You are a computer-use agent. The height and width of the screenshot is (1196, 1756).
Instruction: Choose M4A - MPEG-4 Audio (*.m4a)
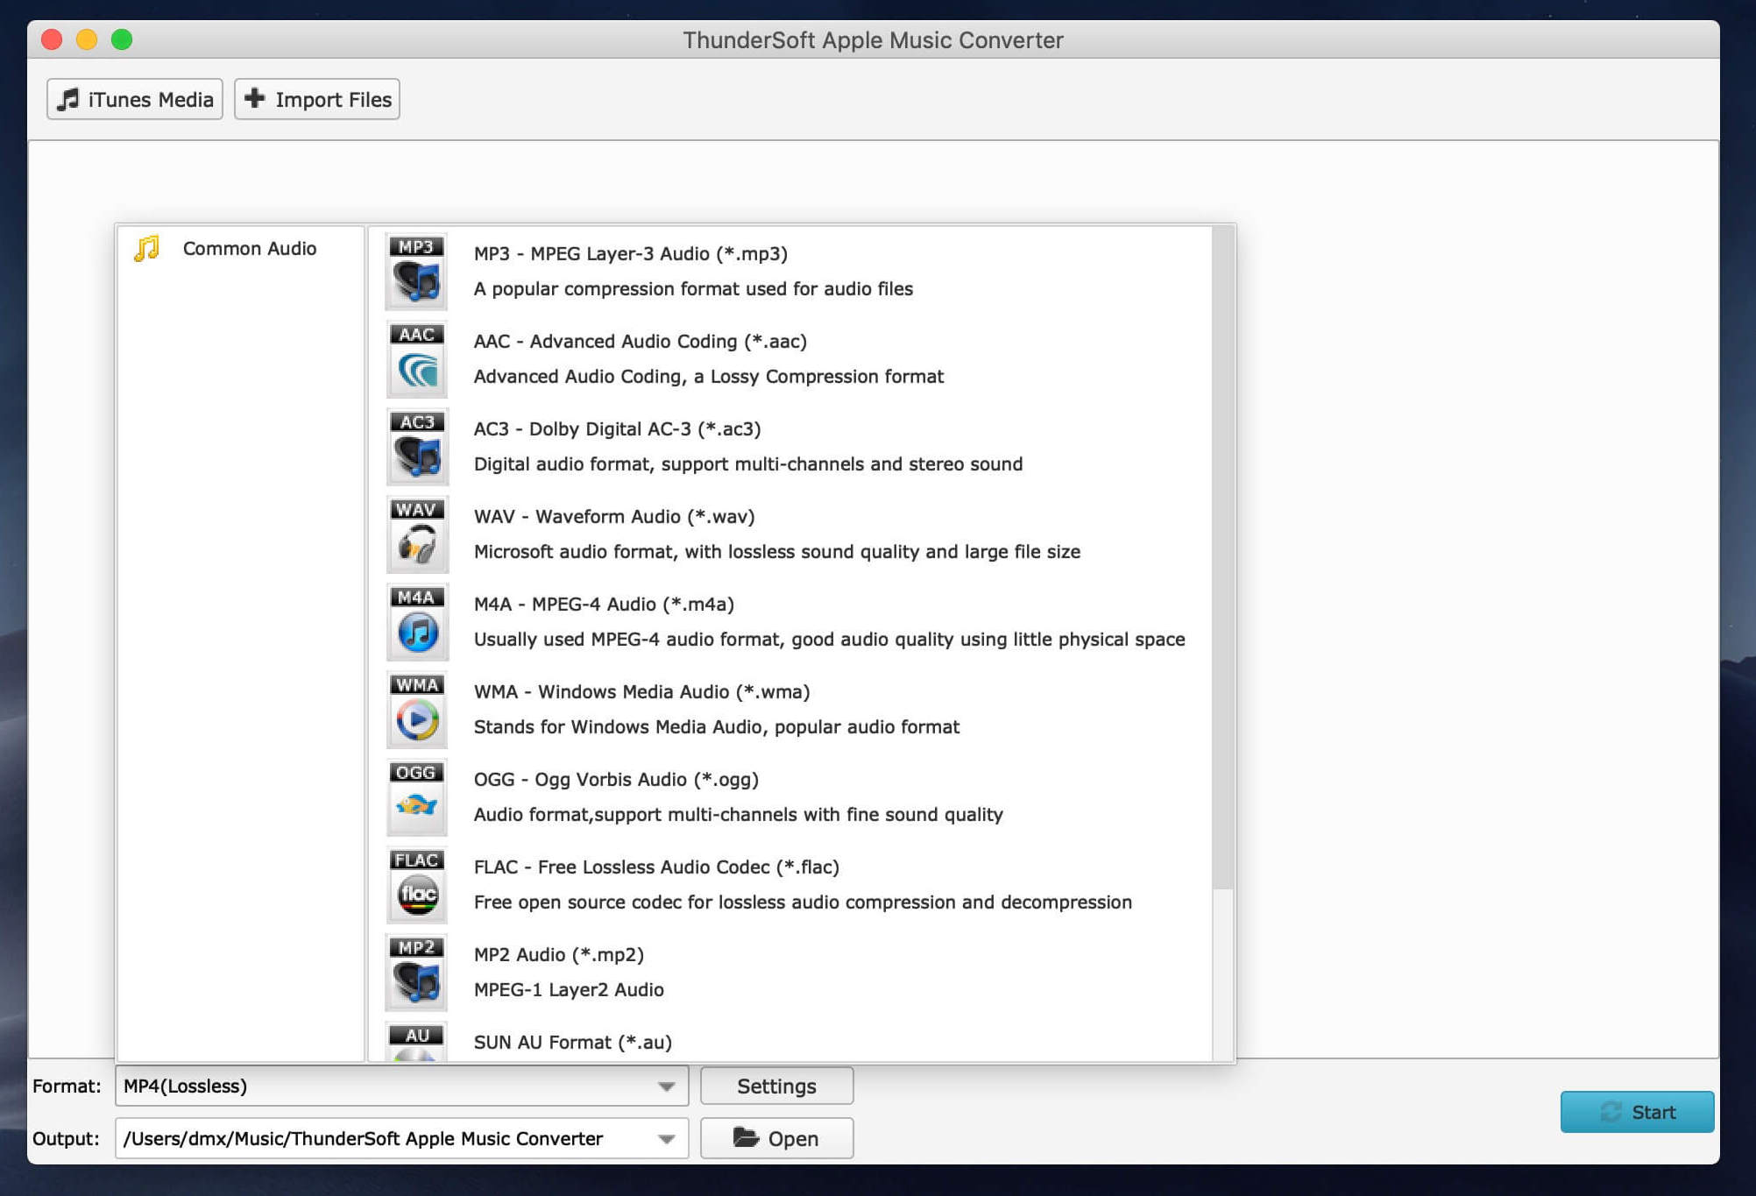(x=605, y=604)
